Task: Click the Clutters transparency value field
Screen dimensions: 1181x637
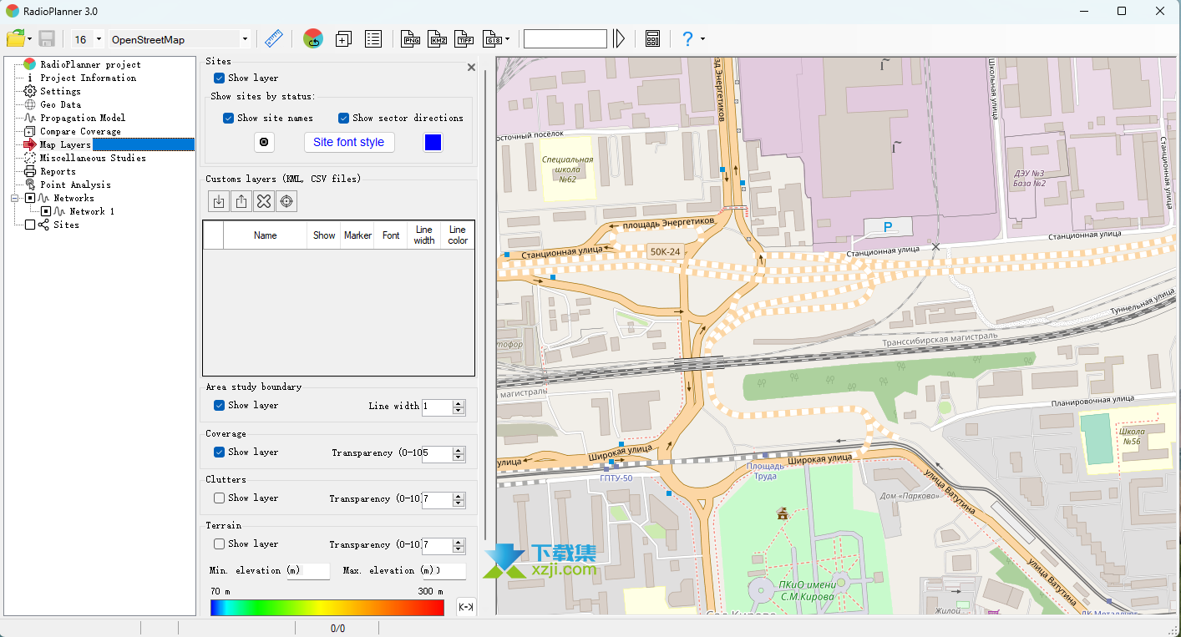Action: [x=438, y=500]
